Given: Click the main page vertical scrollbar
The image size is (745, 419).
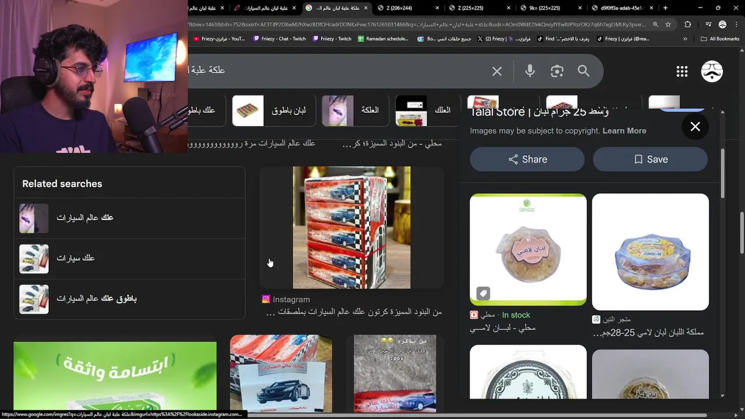Looking at the screenshot, I should click(x=742, y=233).
